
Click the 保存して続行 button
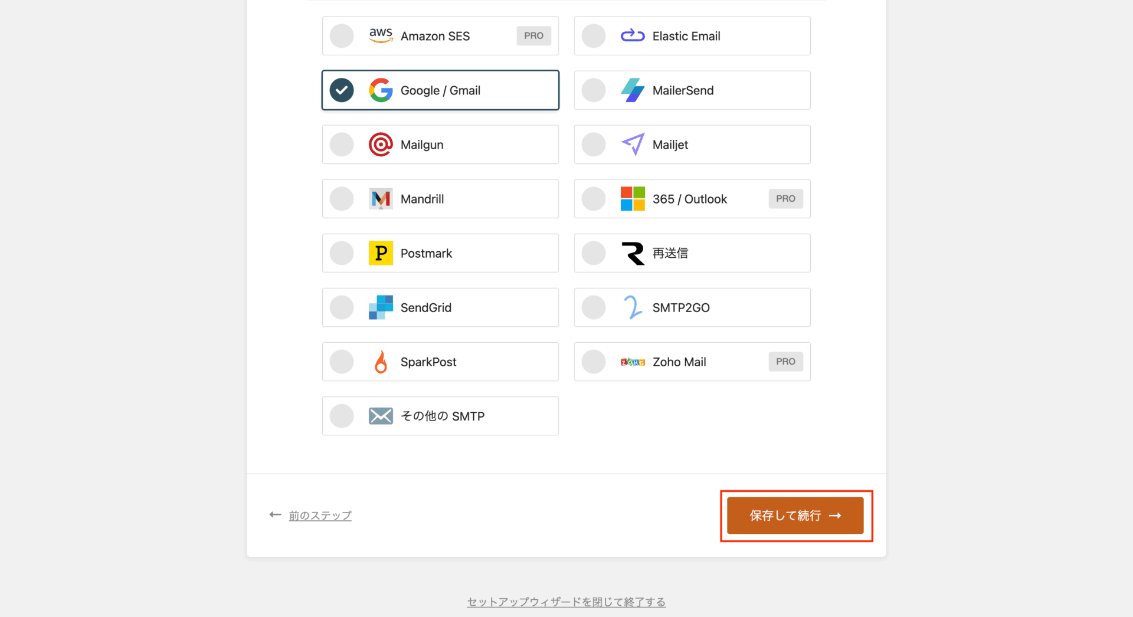[x=795, y=516]
